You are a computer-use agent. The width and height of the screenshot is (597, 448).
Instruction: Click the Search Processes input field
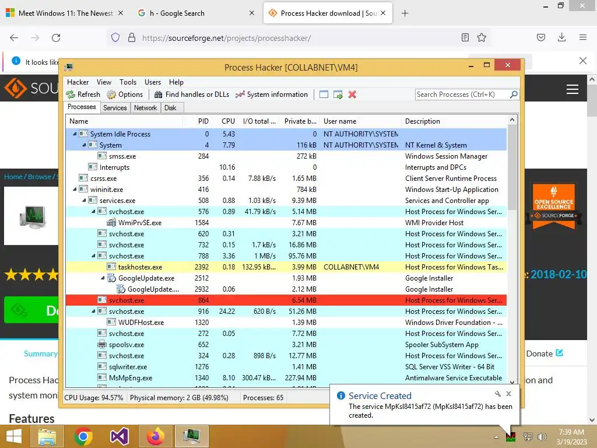pyautogui.click(x=462, y=94)
